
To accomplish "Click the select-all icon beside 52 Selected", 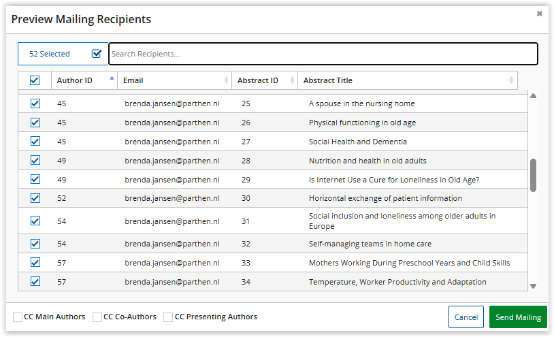I will (x=97, y=54).
